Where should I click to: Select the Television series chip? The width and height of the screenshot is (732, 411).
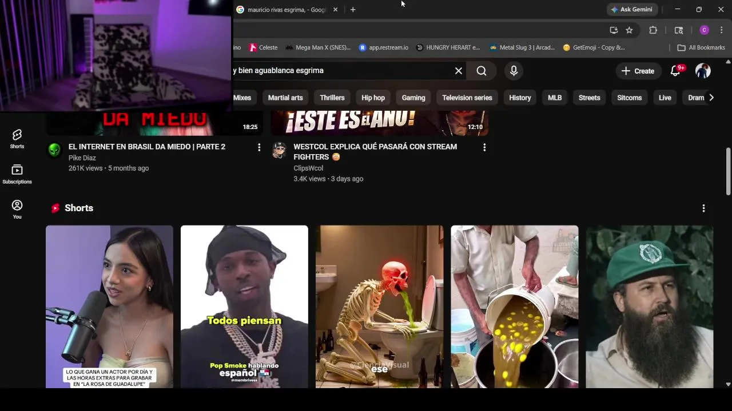point(467,98)
